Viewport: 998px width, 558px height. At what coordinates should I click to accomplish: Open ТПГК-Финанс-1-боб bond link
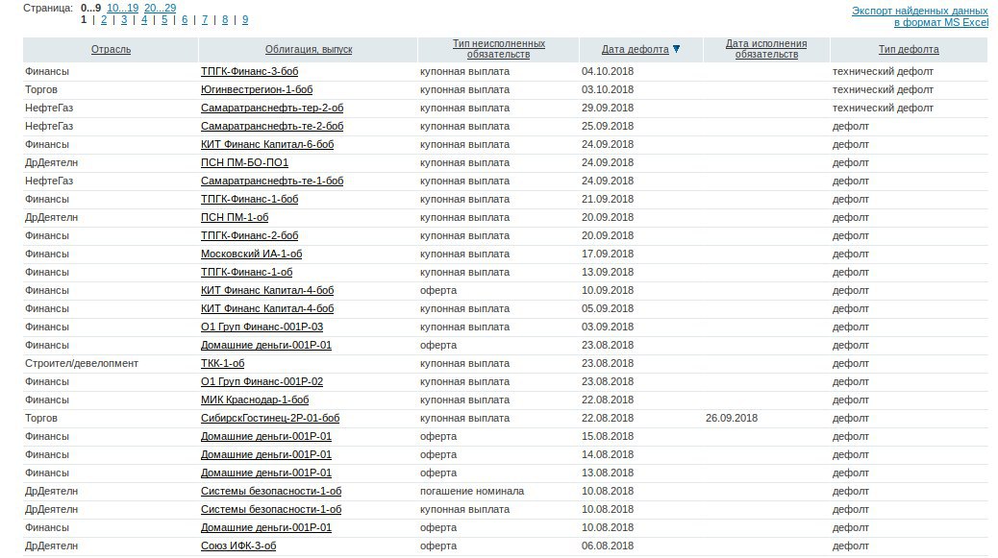tap(250, 199)
